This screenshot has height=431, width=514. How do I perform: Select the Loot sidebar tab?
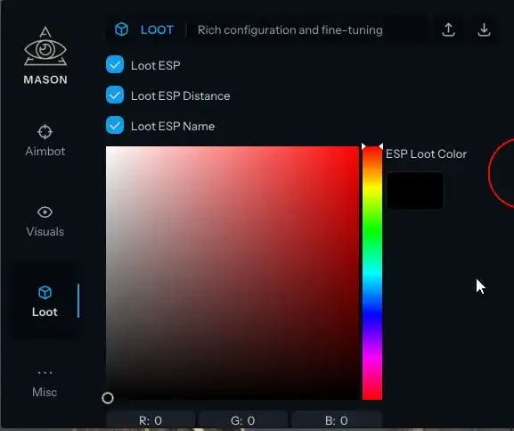tap(45, 302)
